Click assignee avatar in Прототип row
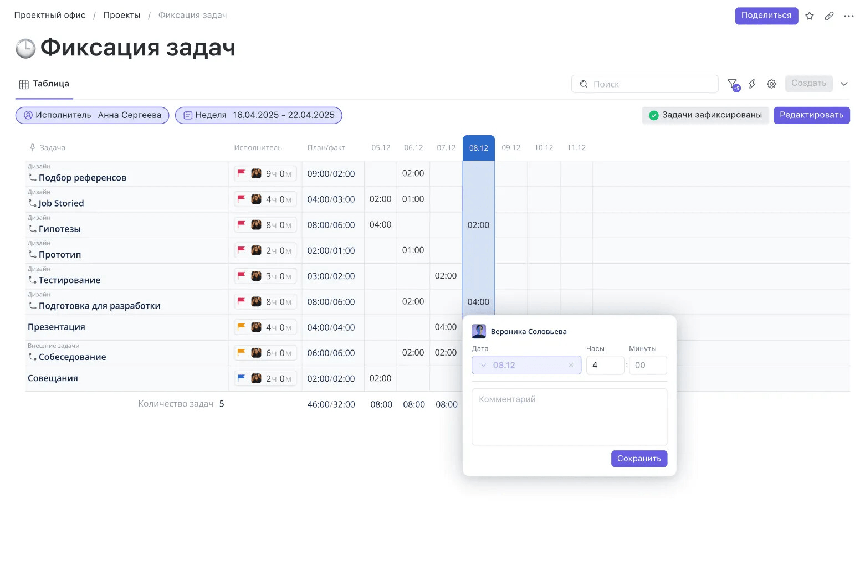Image resolution: width=865 pixels, height=586 pixels. (x=256, y=250)
